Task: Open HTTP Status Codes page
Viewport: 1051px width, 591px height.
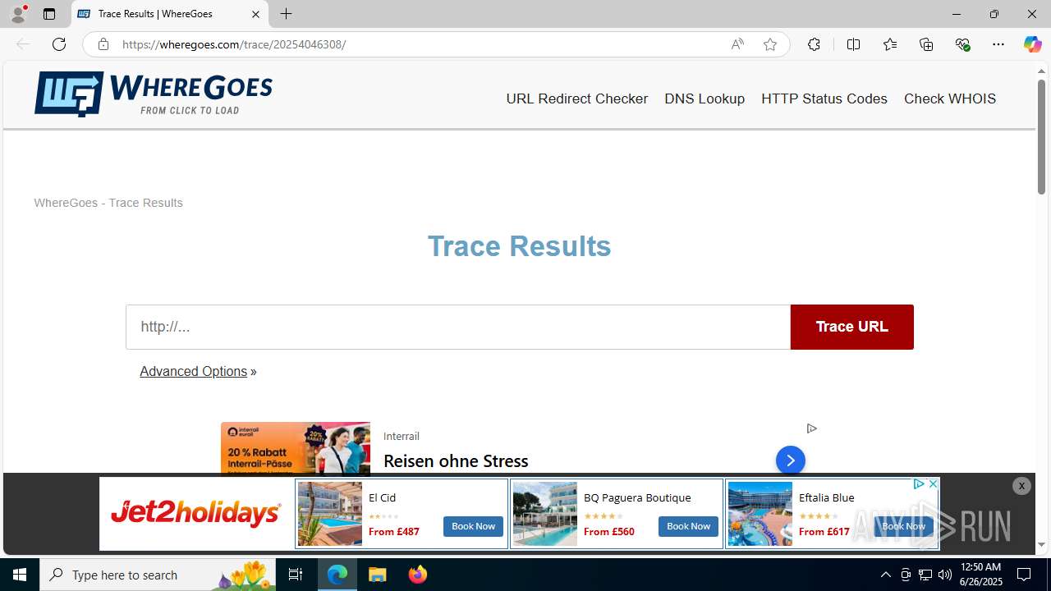Action: (x=824, y=98)
